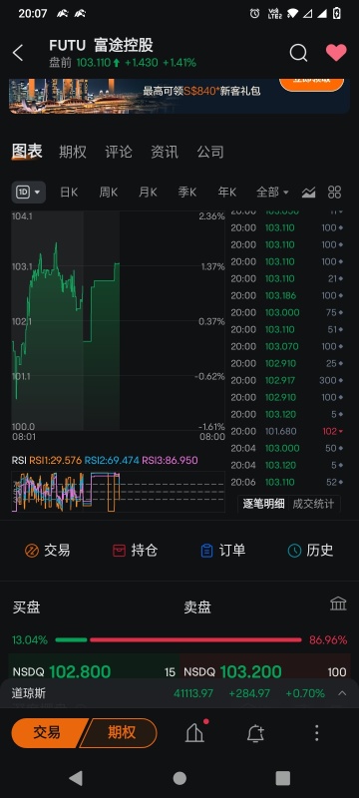The width and height of the screenshot is (359, 798).
Task: Open the 1D timeframe dropdown
Action: [29, 192]
